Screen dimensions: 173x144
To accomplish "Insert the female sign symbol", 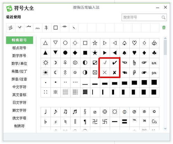I will click(x=65, y=63).
